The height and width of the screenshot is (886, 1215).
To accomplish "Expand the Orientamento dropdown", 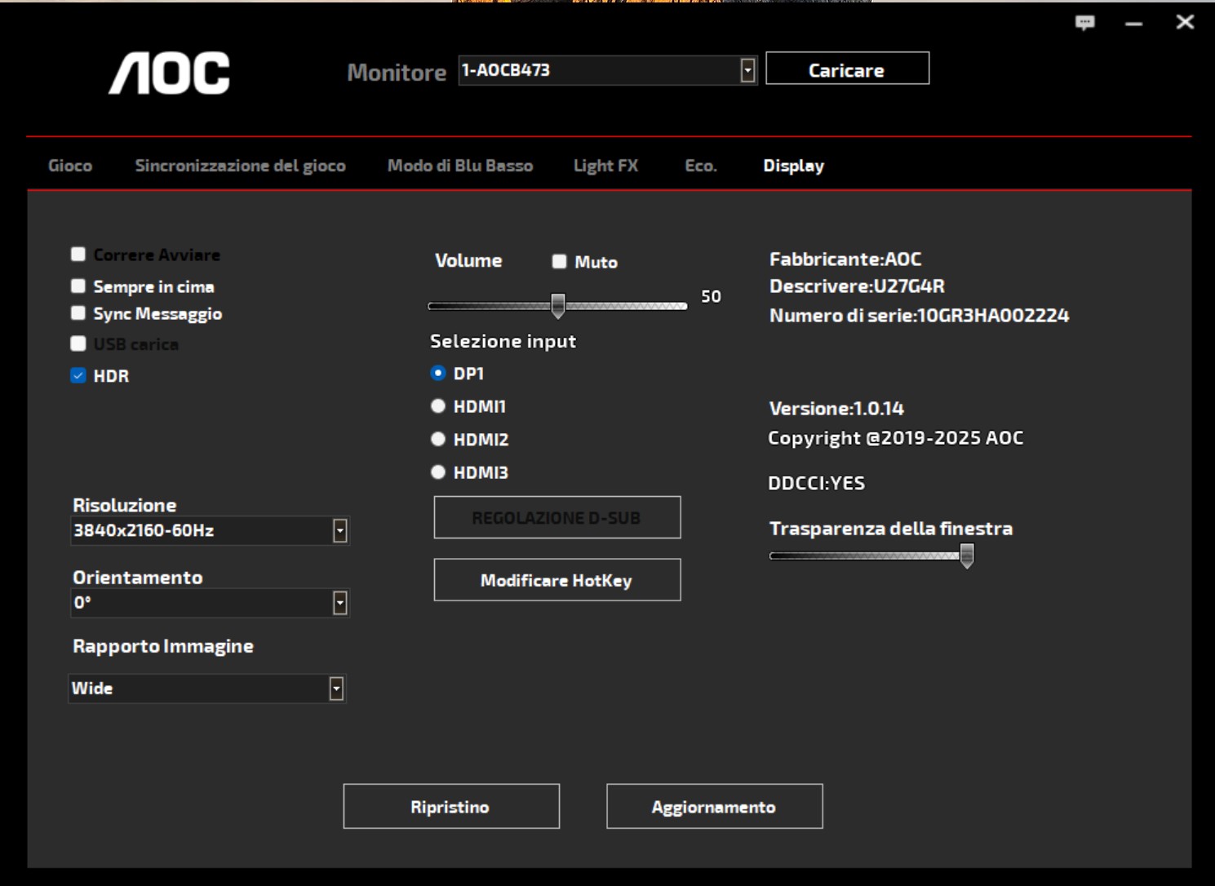I will [x=340, y=603].
